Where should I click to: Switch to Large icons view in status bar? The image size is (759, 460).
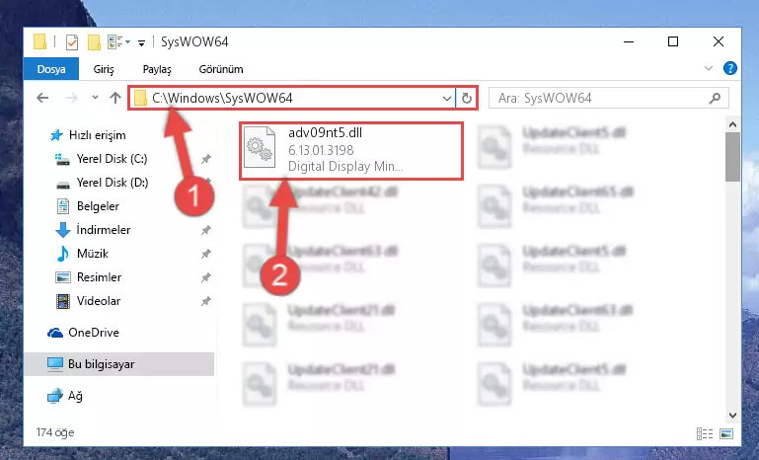[x=726, y=433]
